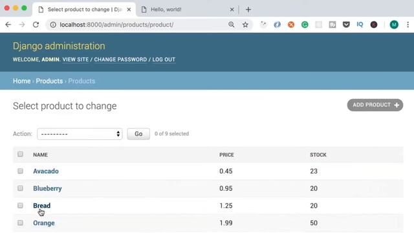
Task: Open the Chrome three-dot menu
Action: tap(408, 25)
